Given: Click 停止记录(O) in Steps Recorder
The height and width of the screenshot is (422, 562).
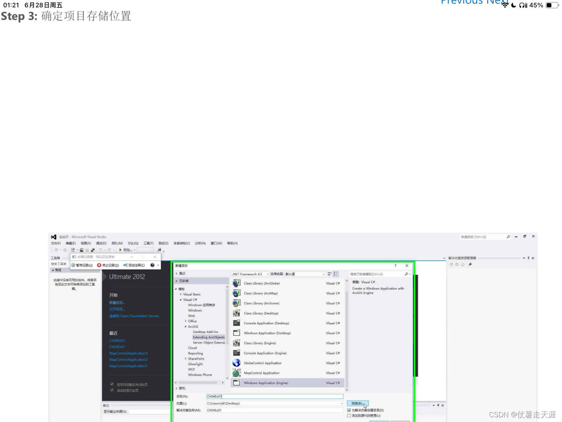Looking at the screenshot, I should pyautogui.click(x=108, y=265).
